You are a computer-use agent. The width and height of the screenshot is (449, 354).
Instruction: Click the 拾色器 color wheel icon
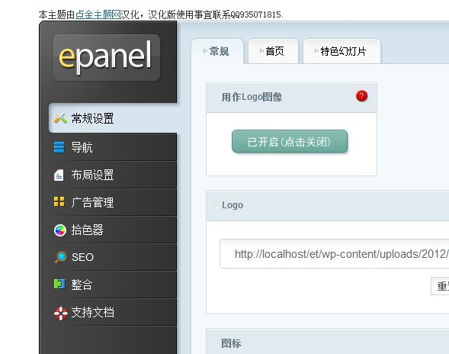60,230
